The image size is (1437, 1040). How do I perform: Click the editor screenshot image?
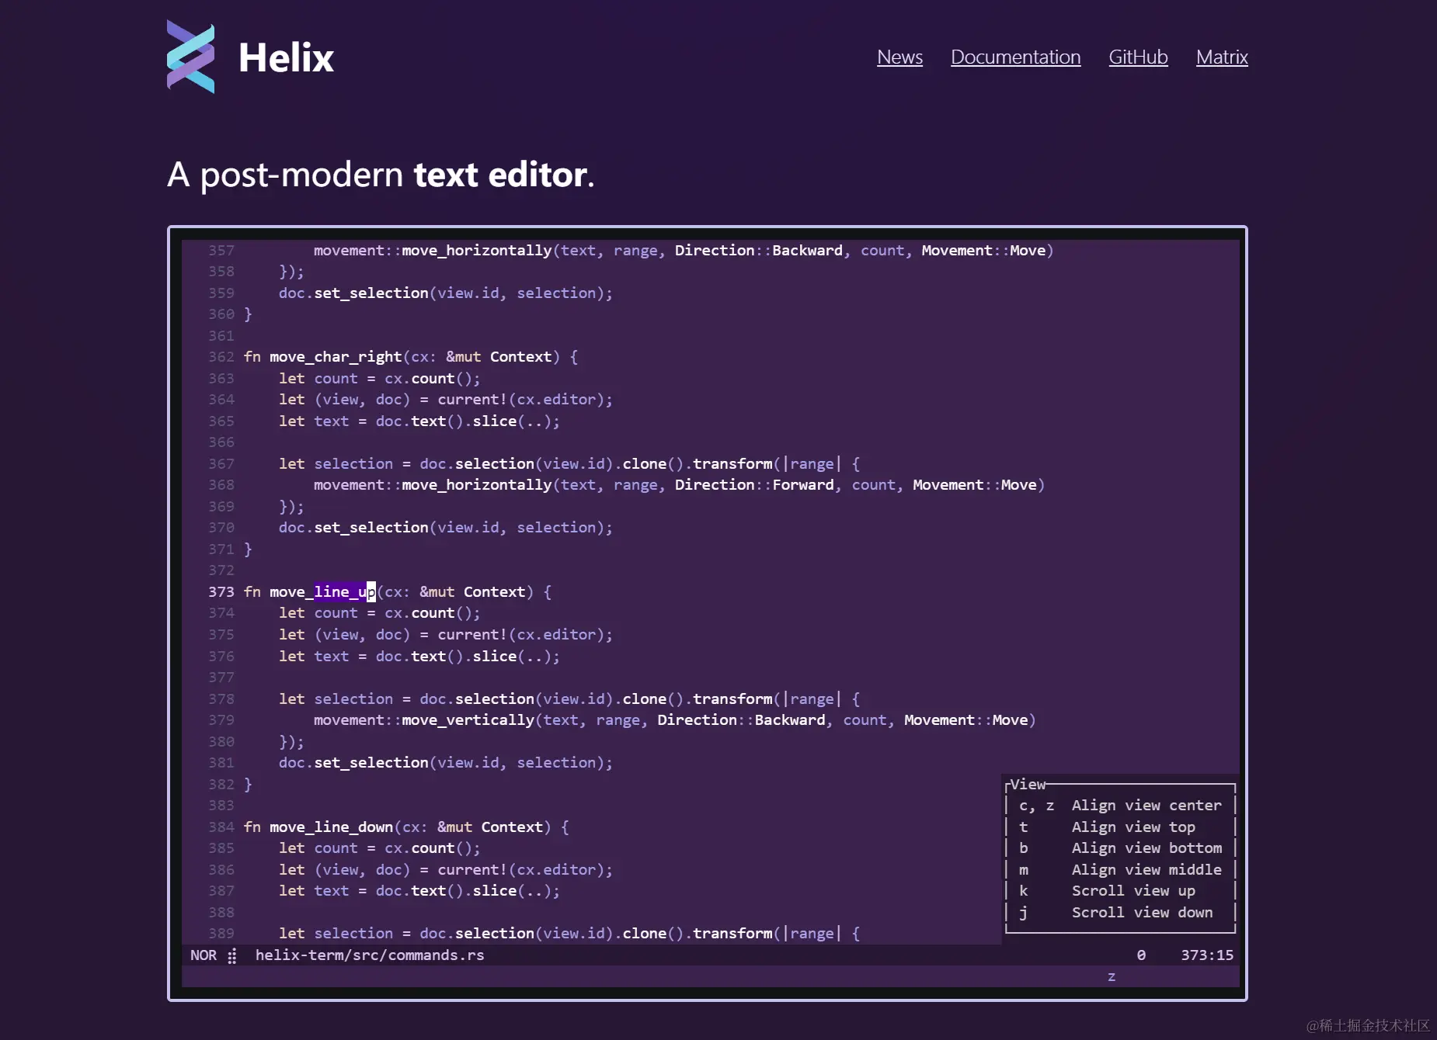coord(708,613)
